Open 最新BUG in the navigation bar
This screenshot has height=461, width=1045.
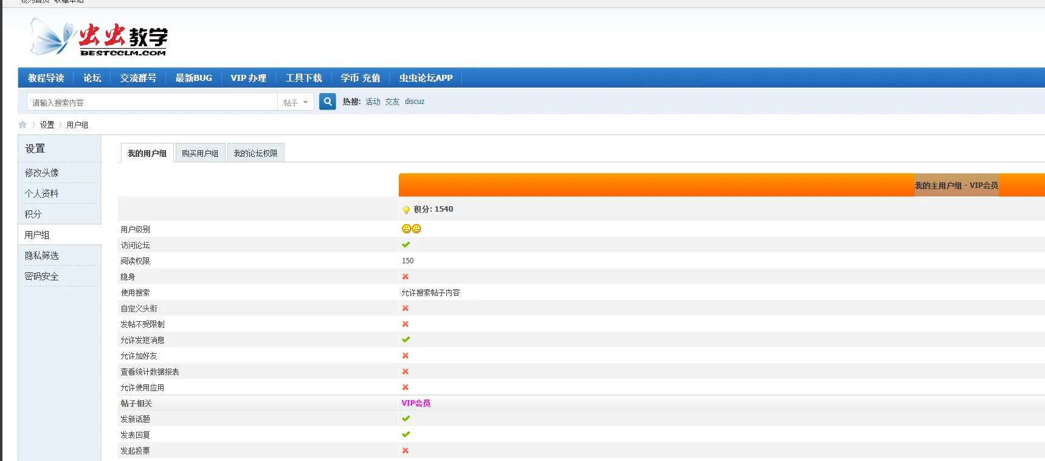194,78
